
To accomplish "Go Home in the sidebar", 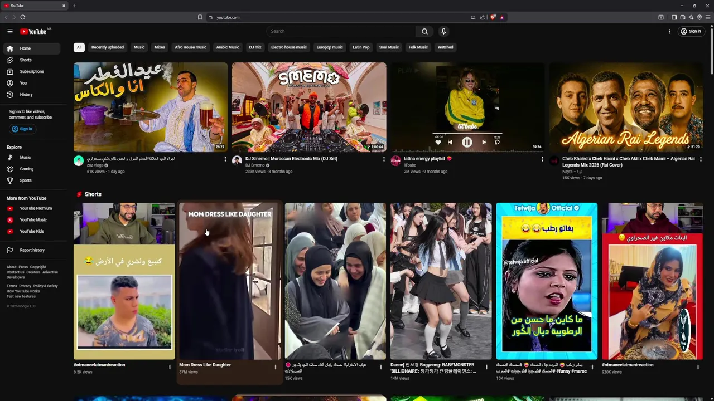I will (x=31, y=48).
